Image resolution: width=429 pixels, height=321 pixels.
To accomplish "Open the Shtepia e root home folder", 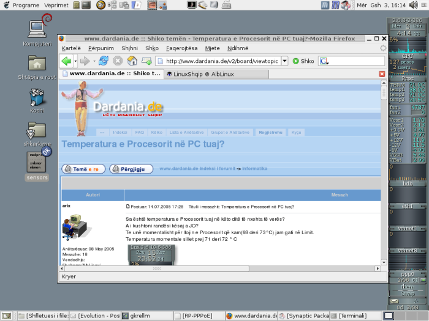I will [37, 64].
